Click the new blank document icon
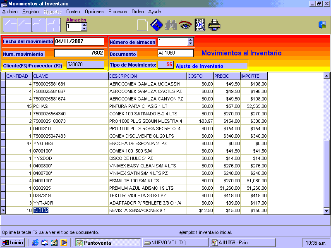Screen dimensions: 331x248 (142, 25)
